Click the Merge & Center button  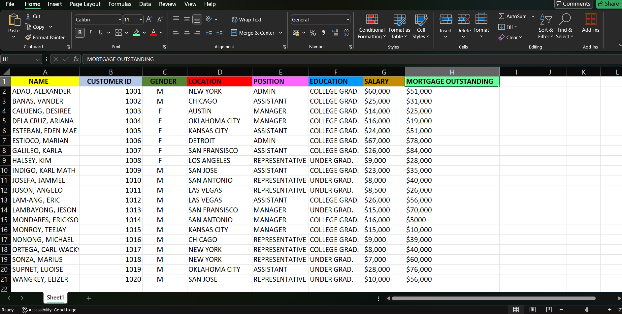tap(253, 33)
